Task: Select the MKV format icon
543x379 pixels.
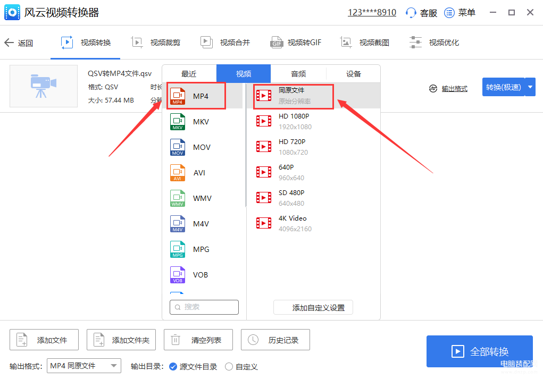Action: pyautogui.click(x=177, y=122)
